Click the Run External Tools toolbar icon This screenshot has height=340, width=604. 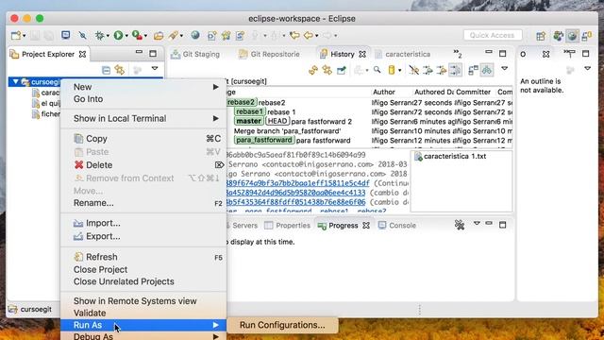tap(137, 36)
